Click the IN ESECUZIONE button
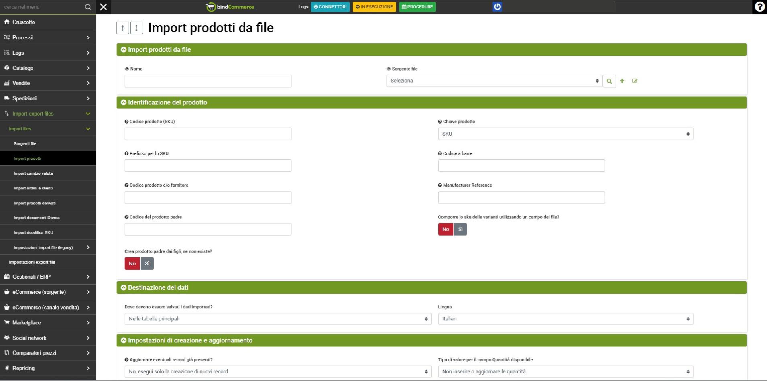 click(374, 7)
